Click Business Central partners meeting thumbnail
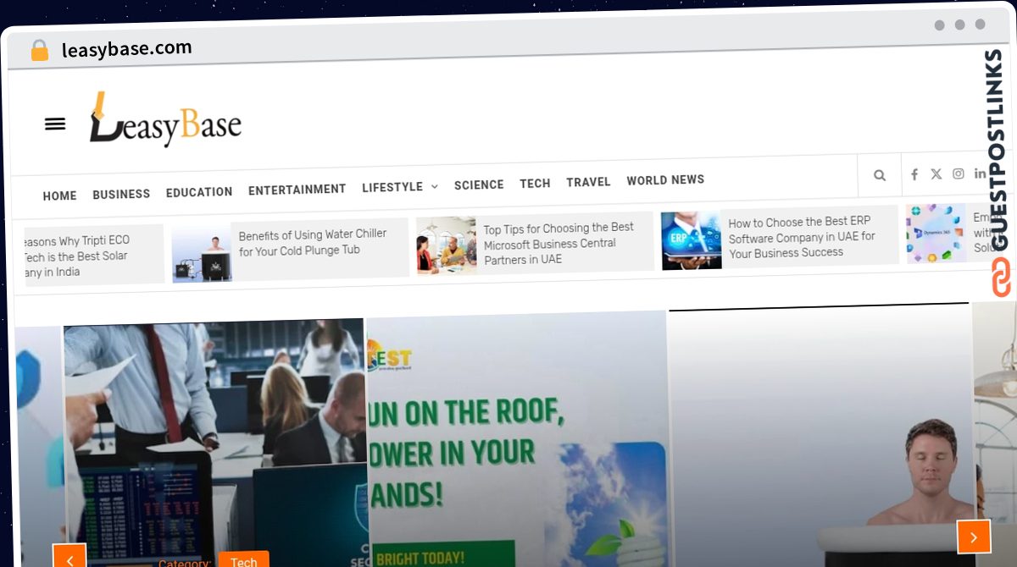Viewport: 1017px width, 567px height. click(x=447, y=245)
